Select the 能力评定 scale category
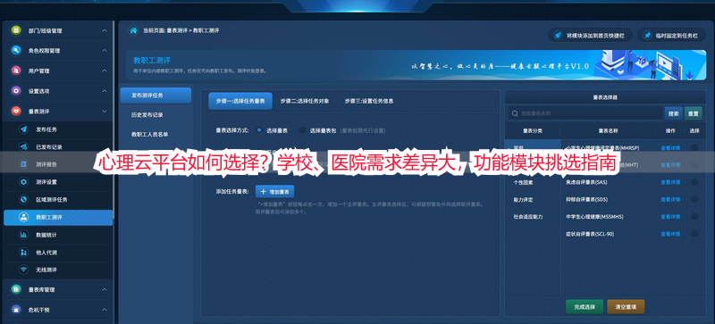 click(x=523, y=200)
